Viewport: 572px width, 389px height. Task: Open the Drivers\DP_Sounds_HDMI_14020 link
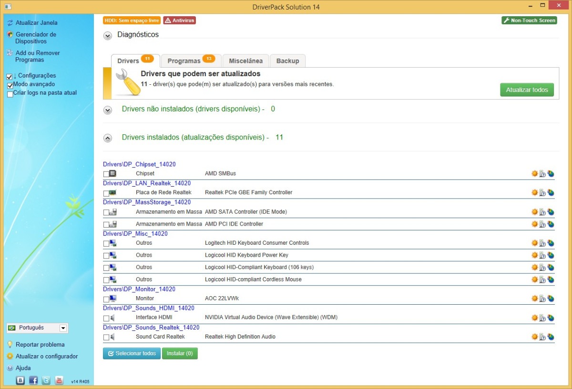pyautogui.click(x=149, y=309)
